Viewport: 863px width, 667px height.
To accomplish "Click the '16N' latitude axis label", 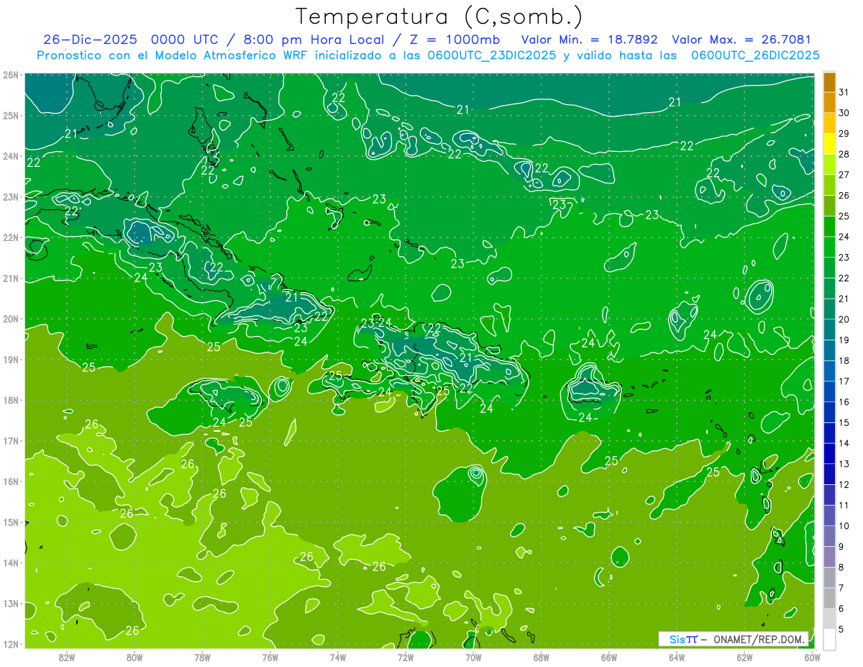I will [x=11, y=481].
